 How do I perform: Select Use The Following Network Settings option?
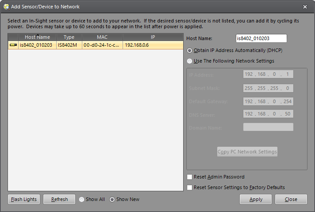tap(190, 61)
